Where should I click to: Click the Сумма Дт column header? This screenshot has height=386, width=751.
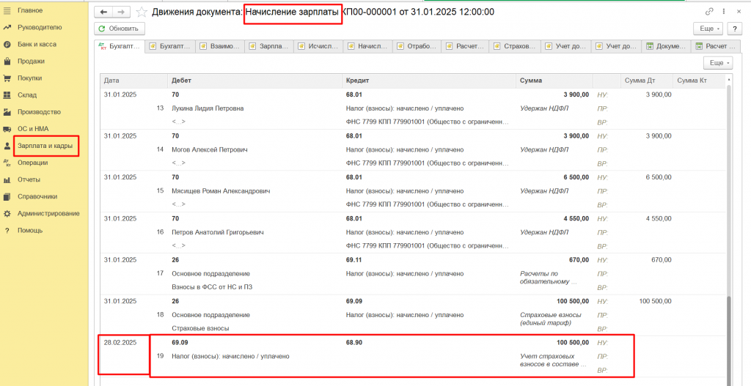(x=647, y=81)
